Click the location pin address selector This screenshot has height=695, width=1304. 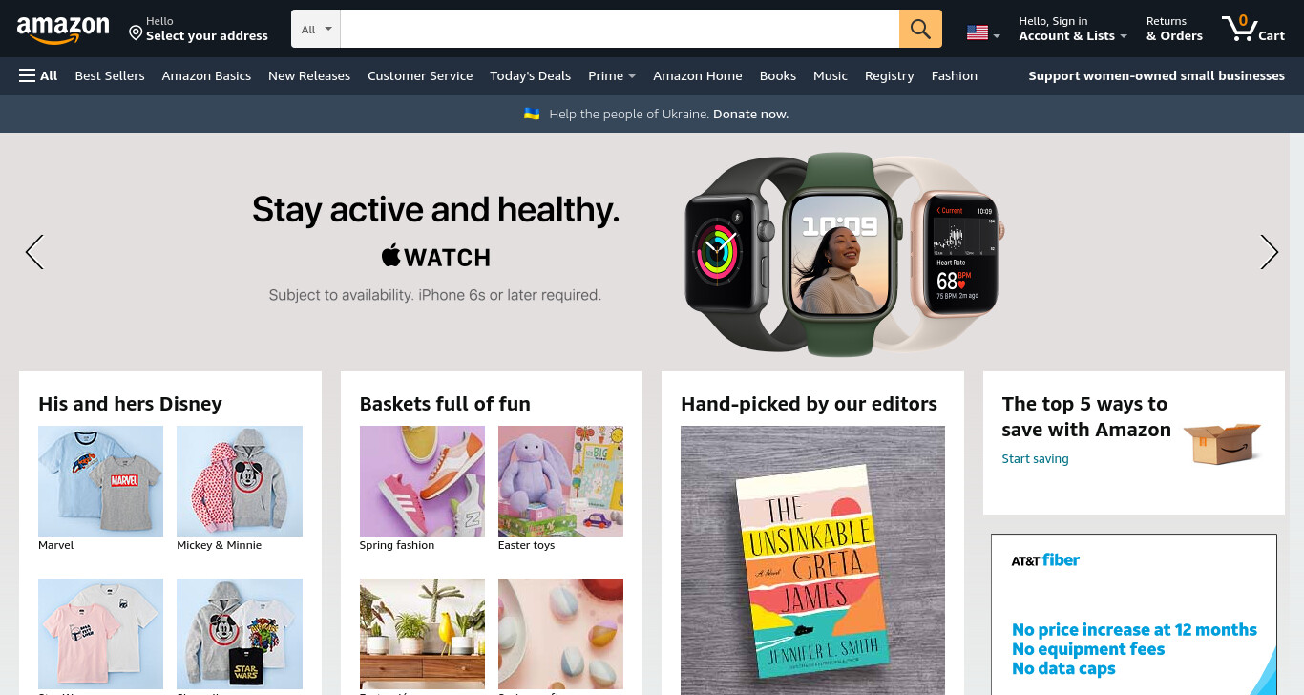199,29
